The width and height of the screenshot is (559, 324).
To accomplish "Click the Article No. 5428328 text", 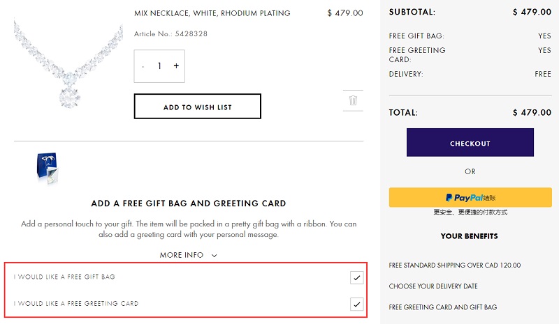I will 170,33.
